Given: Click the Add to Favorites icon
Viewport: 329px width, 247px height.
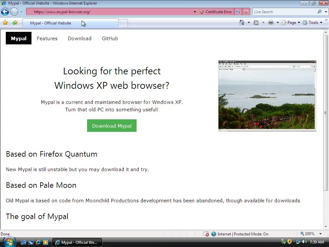Looking at the screenshot, I should [15, 23].
